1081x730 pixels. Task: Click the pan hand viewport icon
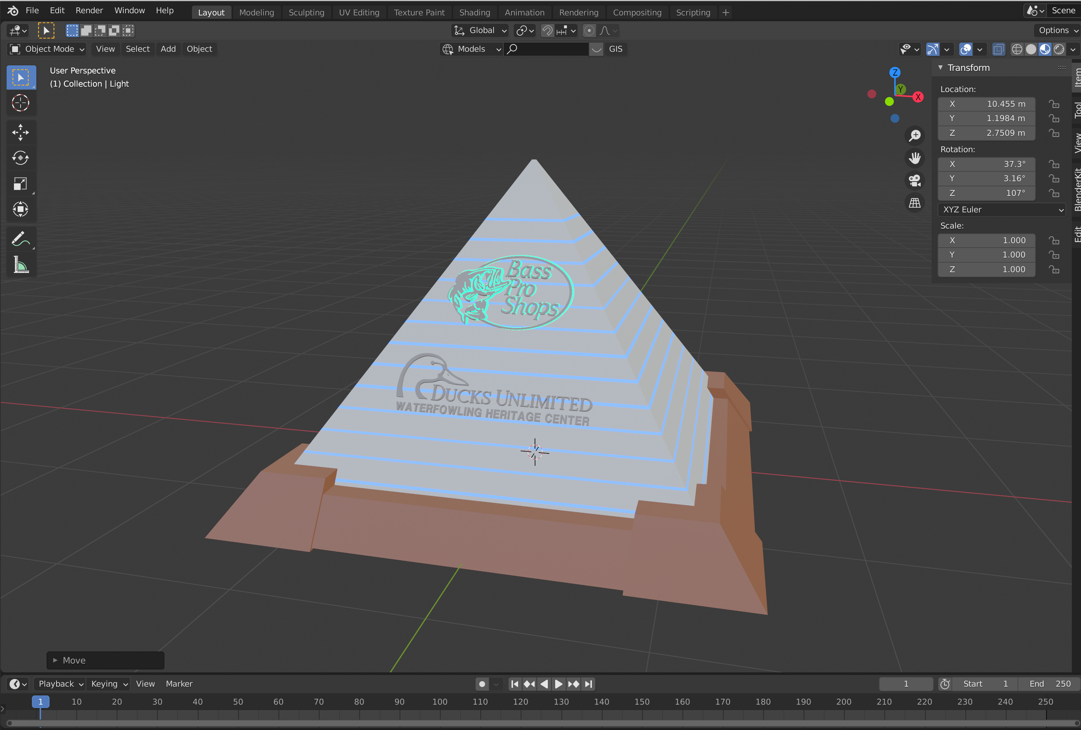pyautogui.click(x=915, y=158)
